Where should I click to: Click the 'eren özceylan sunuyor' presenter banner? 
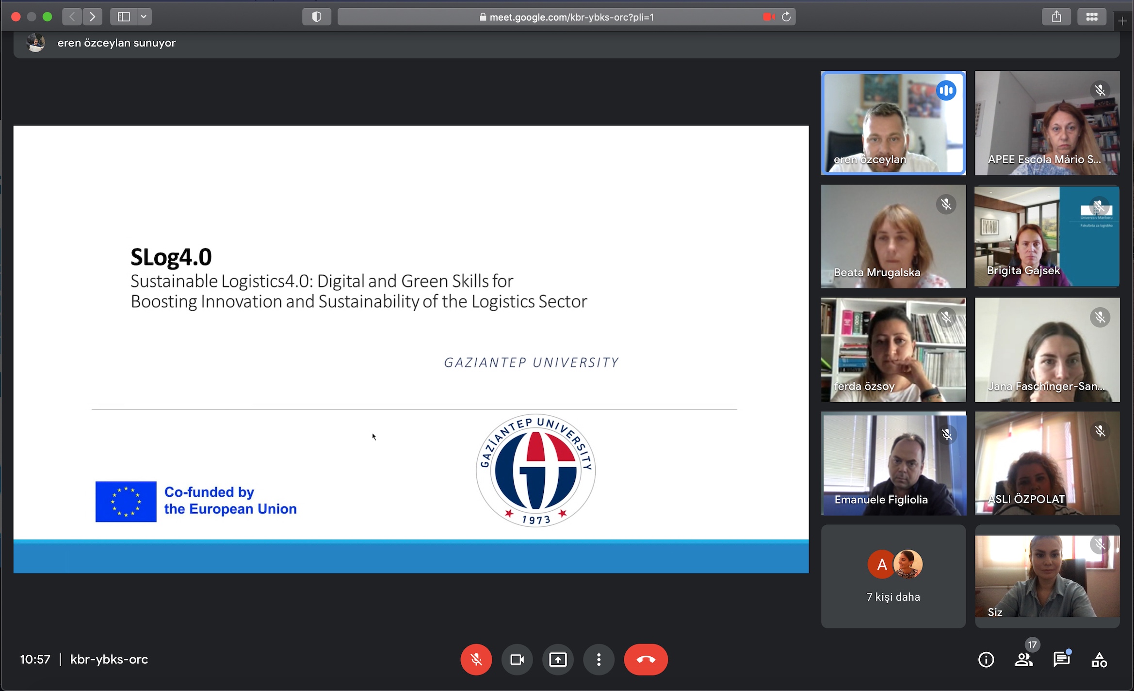(116, 43)
